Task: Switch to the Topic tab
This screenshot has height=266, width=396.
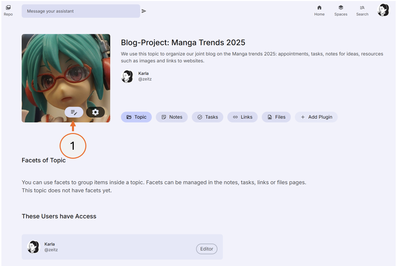Action: [136, 117]
